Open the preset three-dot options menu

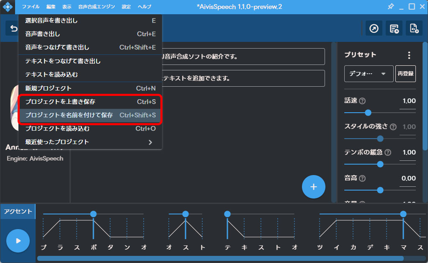[x=409, y=55]
